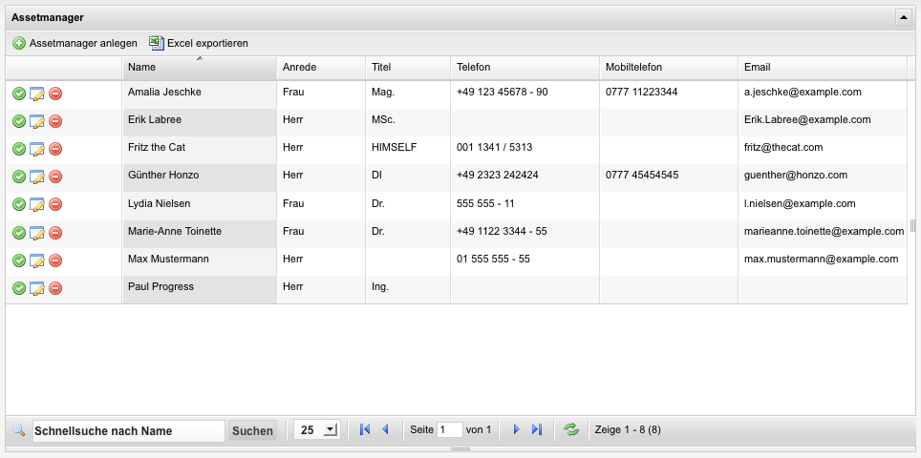Viewport: 921px width, 458px height.
Task: Select mobile number 0777 11223344
Action: coord(641,92)
